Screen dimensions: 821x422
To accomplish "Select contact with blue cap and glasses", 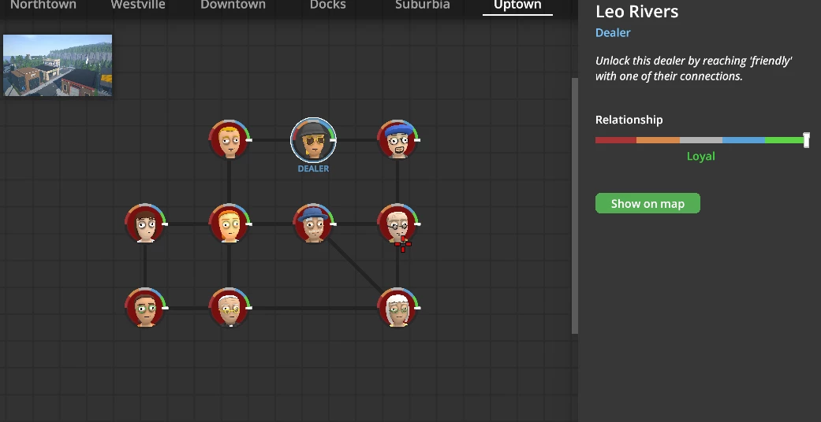I will (x=397, y=139).
